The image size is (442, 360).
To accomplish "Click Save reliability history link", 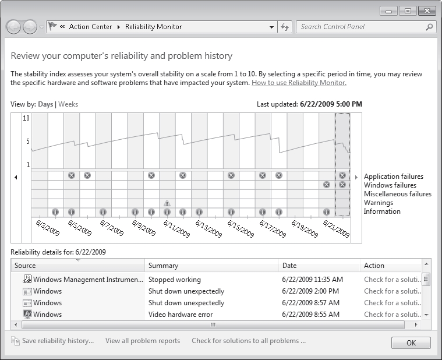I will click(57, 341).
